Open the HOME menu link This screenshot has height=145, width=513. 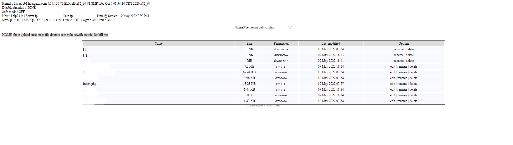[x=7, y=35]
